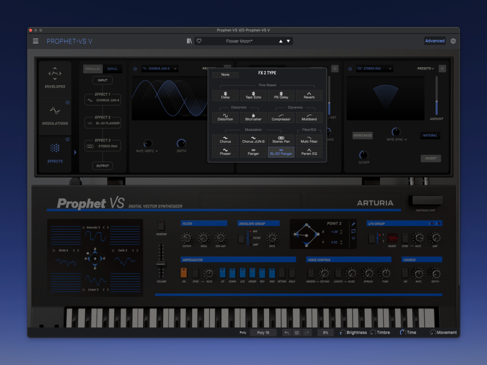Open the preset library browser icon
The image size is (487, 365).
[x=189, y=41]
